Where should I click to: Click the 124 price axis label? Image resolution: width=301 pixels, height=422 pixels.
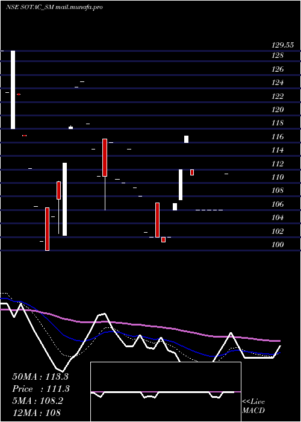pos(278,83)
